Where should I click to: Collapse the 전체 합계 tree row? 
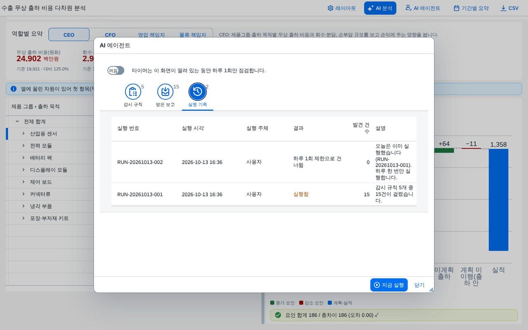17,121
